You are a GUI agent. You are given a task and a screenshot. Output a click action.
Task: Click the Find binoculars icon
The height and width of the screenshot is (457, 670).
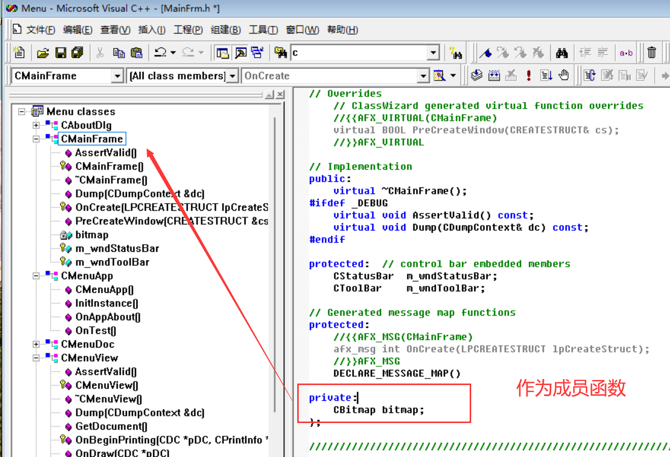(x=561, y=52)
